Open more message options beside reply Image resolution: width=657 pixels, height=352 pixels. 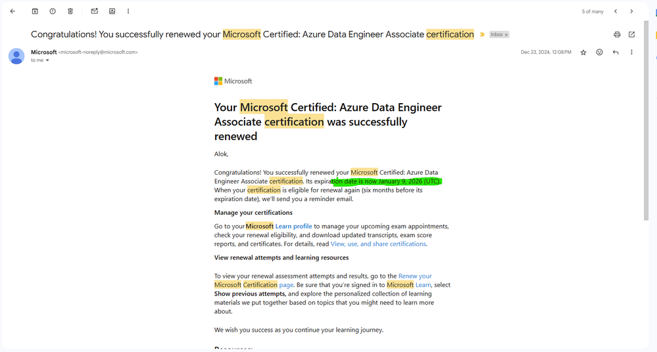[631, 53]
